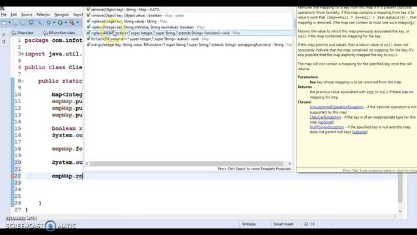Click method icon beside replaceAll proposal
This screenshot has width=417, height=235.
[89, 33]
